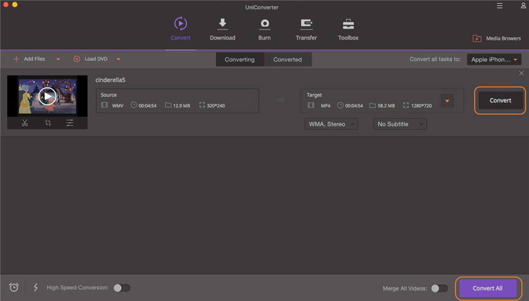Open the Convert section
Screen dimensions: 529x301
(180, 29)
